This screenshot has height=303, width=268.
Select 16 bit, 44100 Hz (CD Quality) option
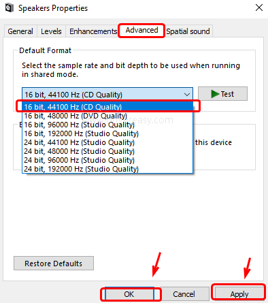[107, 107]
